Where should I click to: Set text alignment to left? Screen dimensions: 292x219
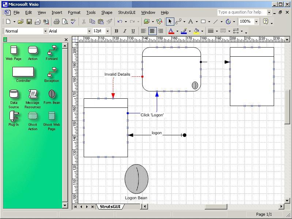click(x=143, y=31)
